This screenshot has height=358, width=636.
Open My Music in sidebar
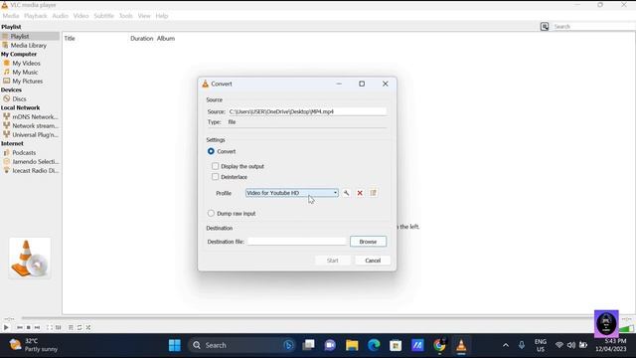[25, 73]
